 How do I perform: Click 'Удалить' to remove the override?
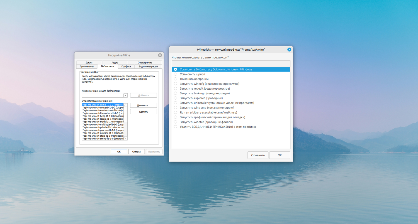pos(144,112)
